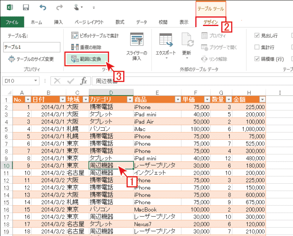This screenshot has height=236, width=293.
Task: Click ピボットテーブルで集計
Action: [x=95, y=36]
